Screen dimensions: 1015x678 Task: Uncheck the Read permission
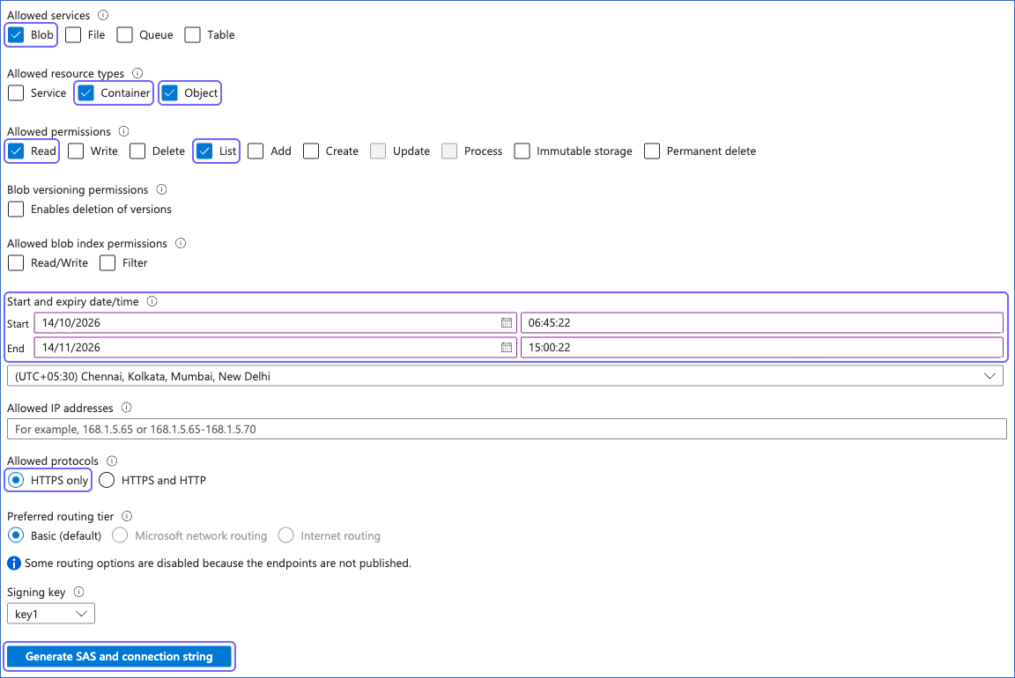pos(16,151)
